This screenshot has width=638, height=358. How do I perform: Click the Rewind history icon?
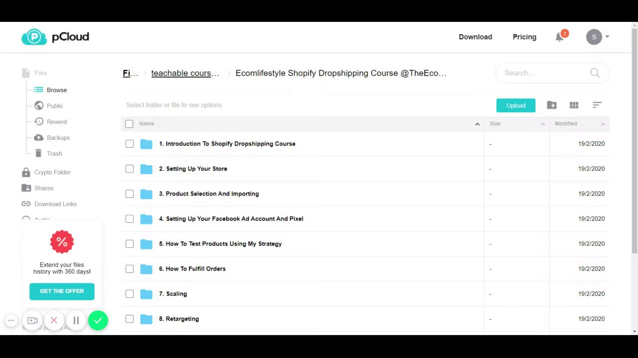pos(38,121)
